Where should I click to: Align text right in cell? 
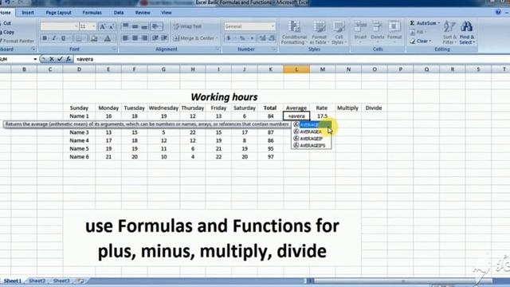click(144, 38)
